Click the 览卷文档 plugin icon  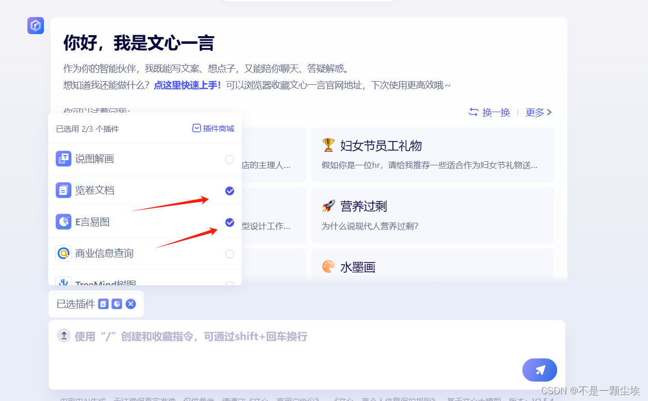pyautogui.click(x=64, y=190)
